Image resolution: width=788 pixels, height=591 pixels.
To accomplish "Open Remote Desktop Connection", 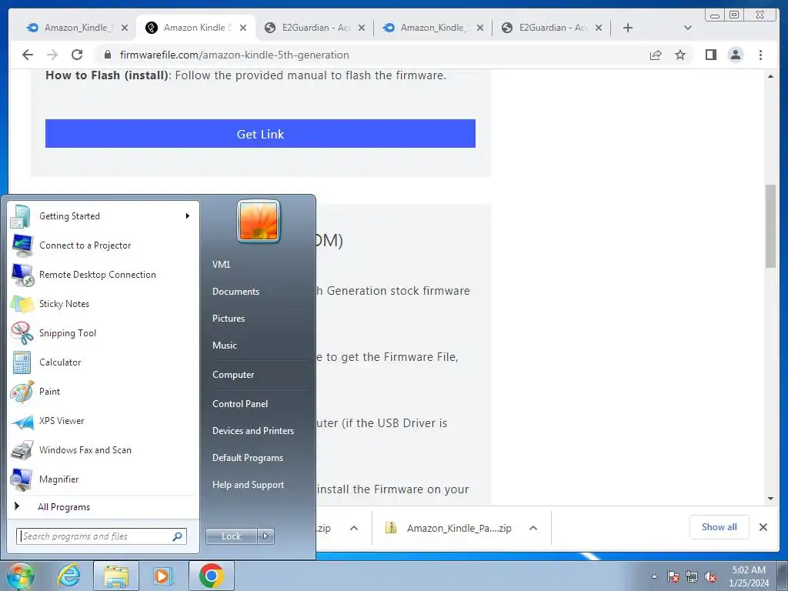I will (x=104, y=275).
